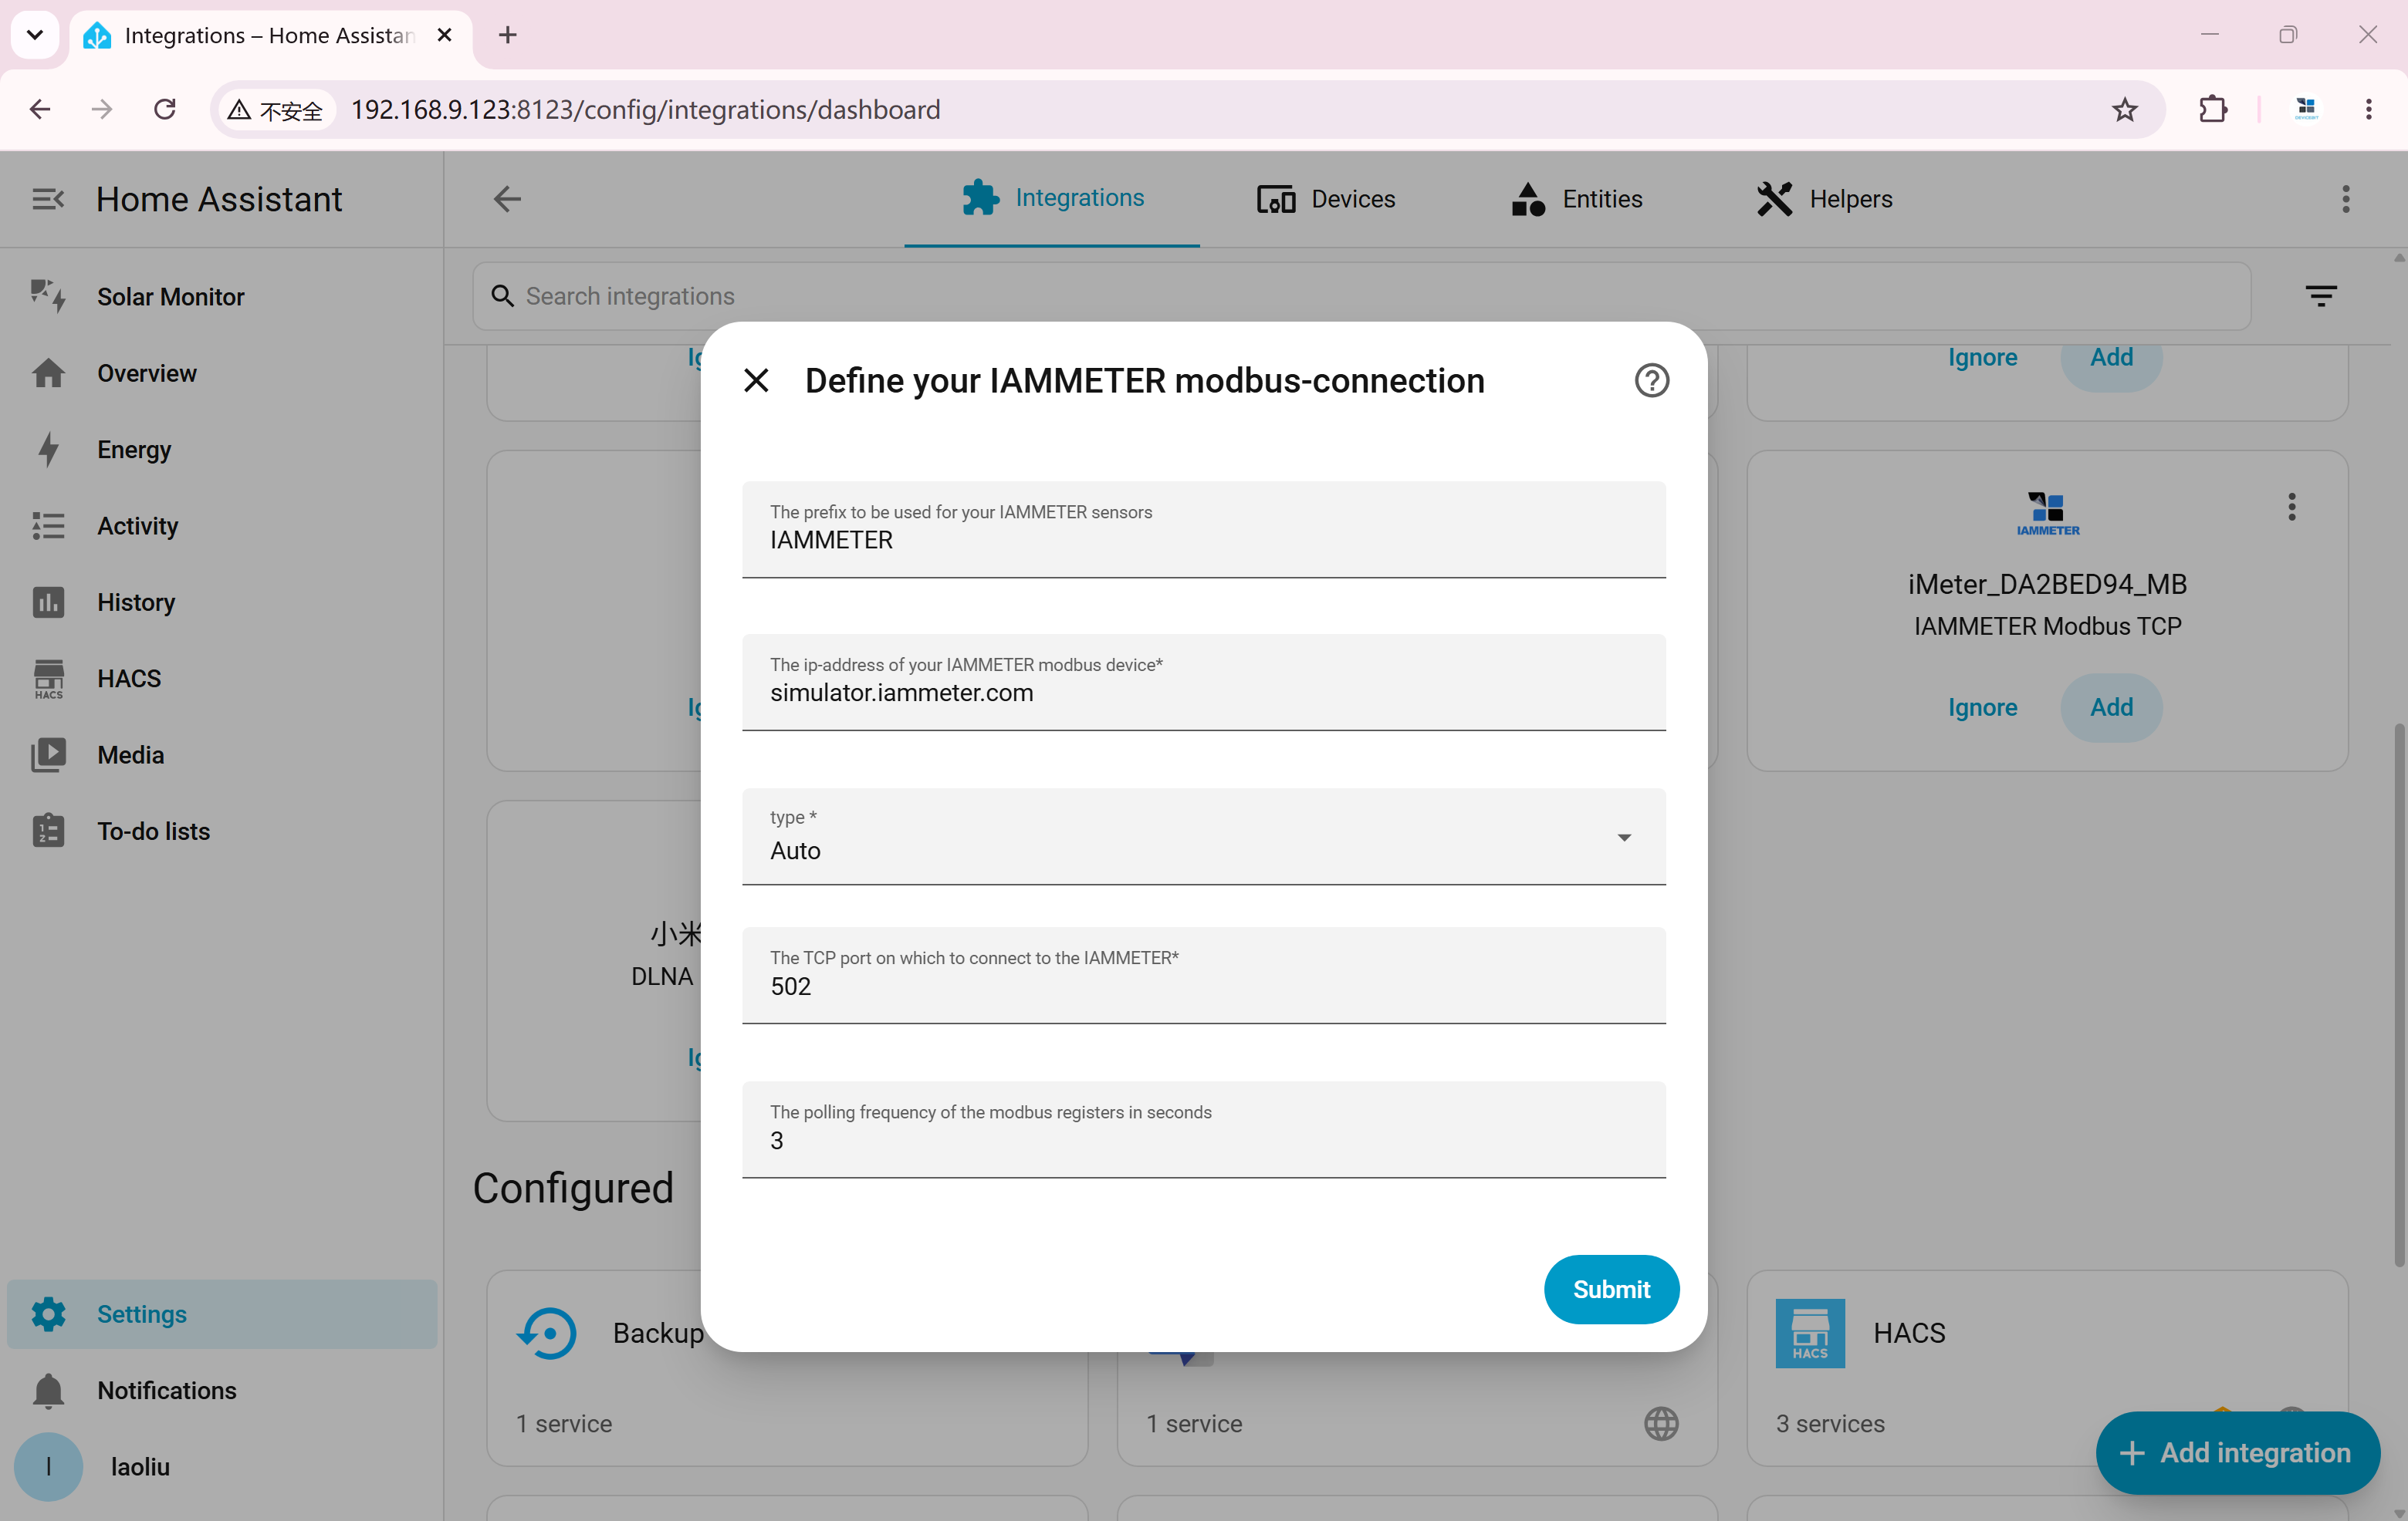Close the IAMMETER modbus-connection dialog
The height and width of the screenshot is (1521, 2408).
756,381
